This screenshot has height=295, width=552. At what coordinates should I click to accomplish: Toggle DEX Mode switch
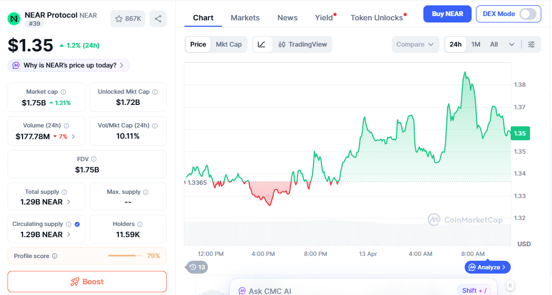click(528, 14)
